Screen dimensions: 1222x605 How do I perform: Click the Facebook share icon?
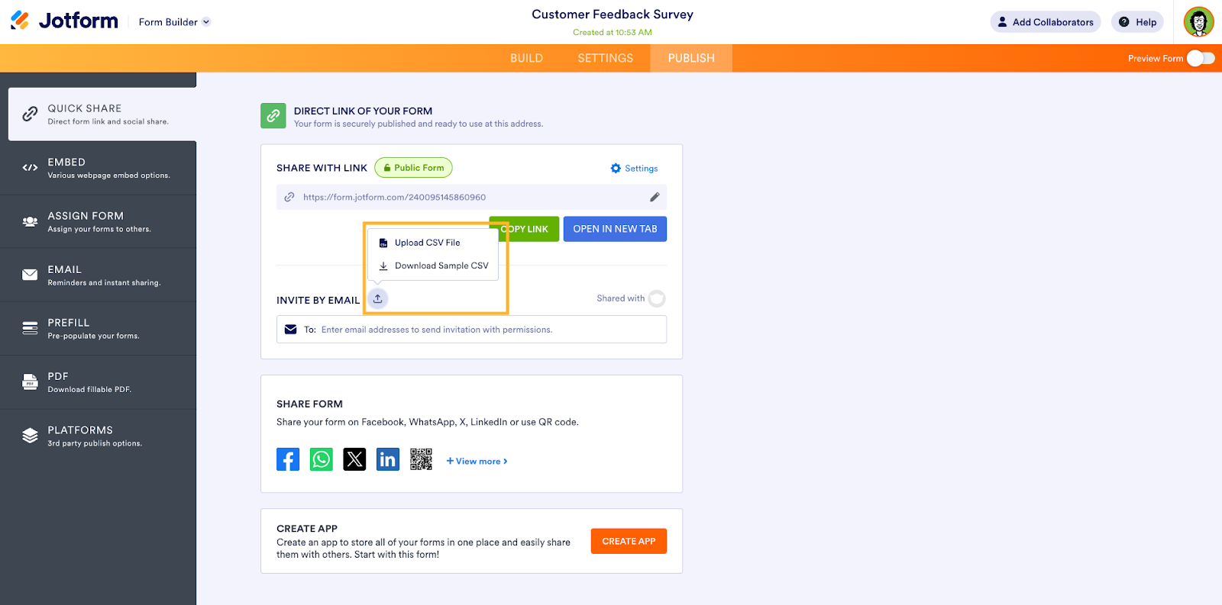(288, 459)
